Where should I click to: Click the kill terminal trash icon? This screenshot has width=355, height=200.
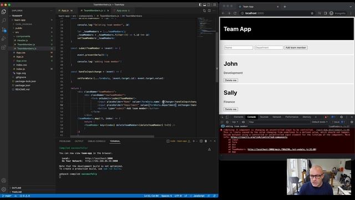(x=206, y=141)
